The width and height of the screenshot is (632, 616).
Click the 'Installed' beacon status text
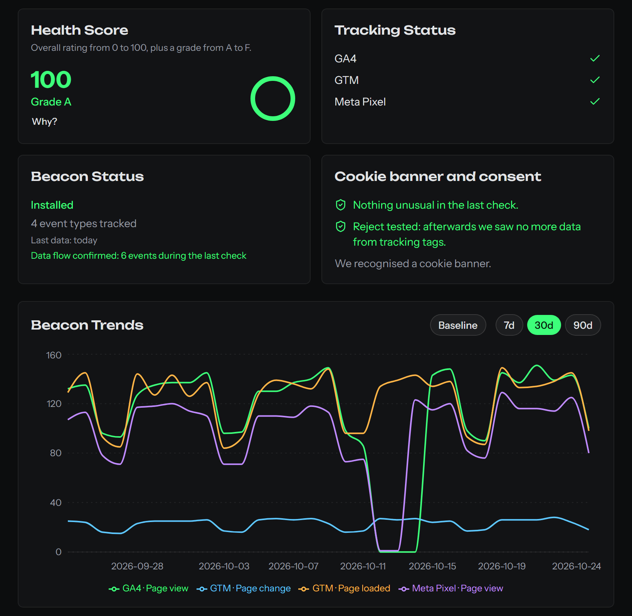tap(52, 205)
